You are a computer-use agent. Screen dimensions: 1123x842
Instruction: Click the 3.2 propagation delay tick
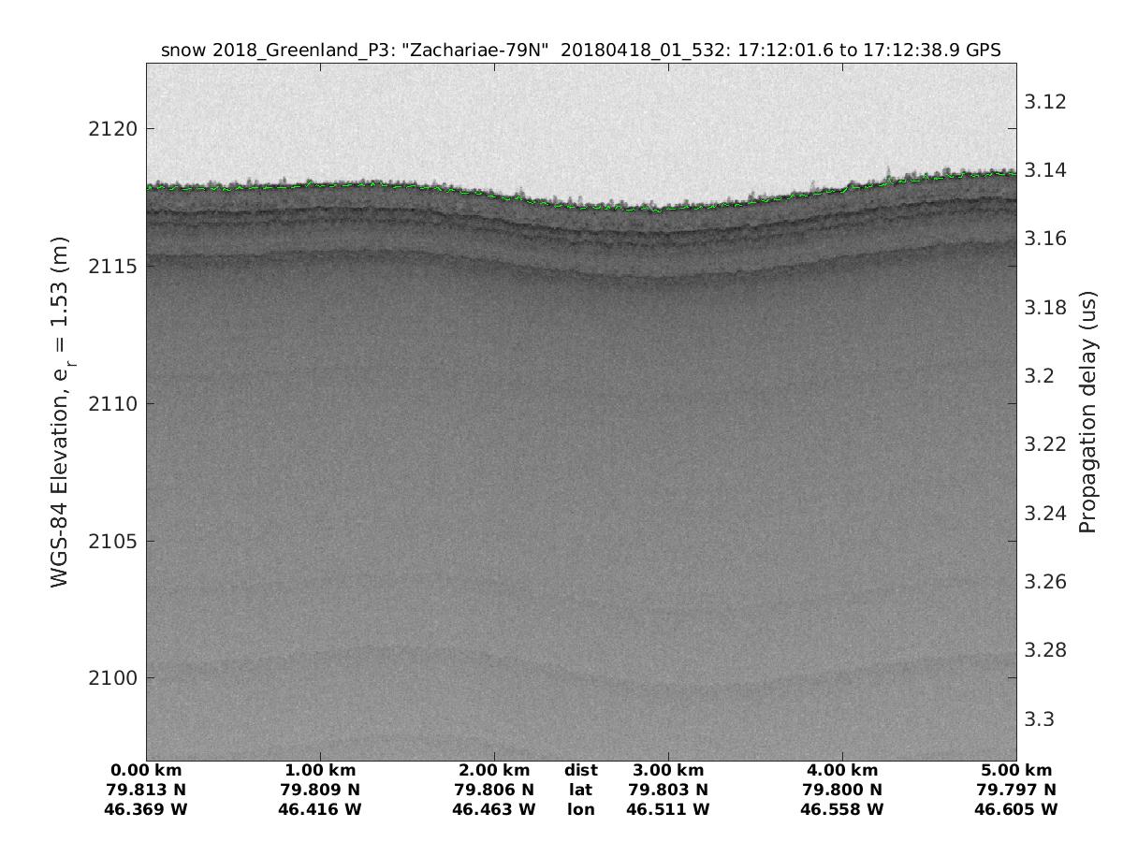click(1041, 375)
